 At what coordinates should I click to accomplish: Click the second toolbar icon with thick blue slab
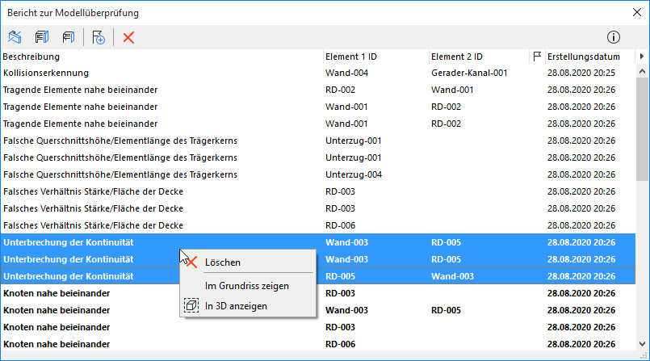point(41,37)
